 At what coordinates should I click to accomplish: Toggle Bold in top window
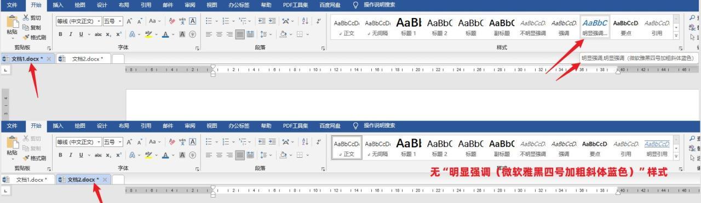[61, 34]
